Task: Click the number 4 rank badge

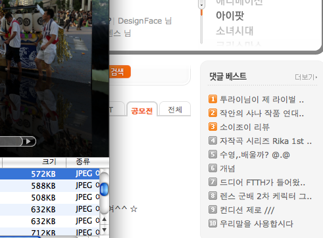Action: pos(212,141)
